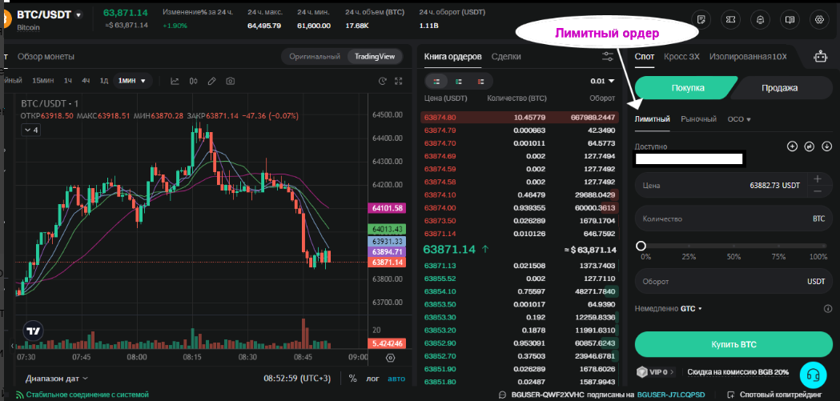Select the Рыночный order tab
840x401 pixels.
pyautogui.click(x=698, y=118)
